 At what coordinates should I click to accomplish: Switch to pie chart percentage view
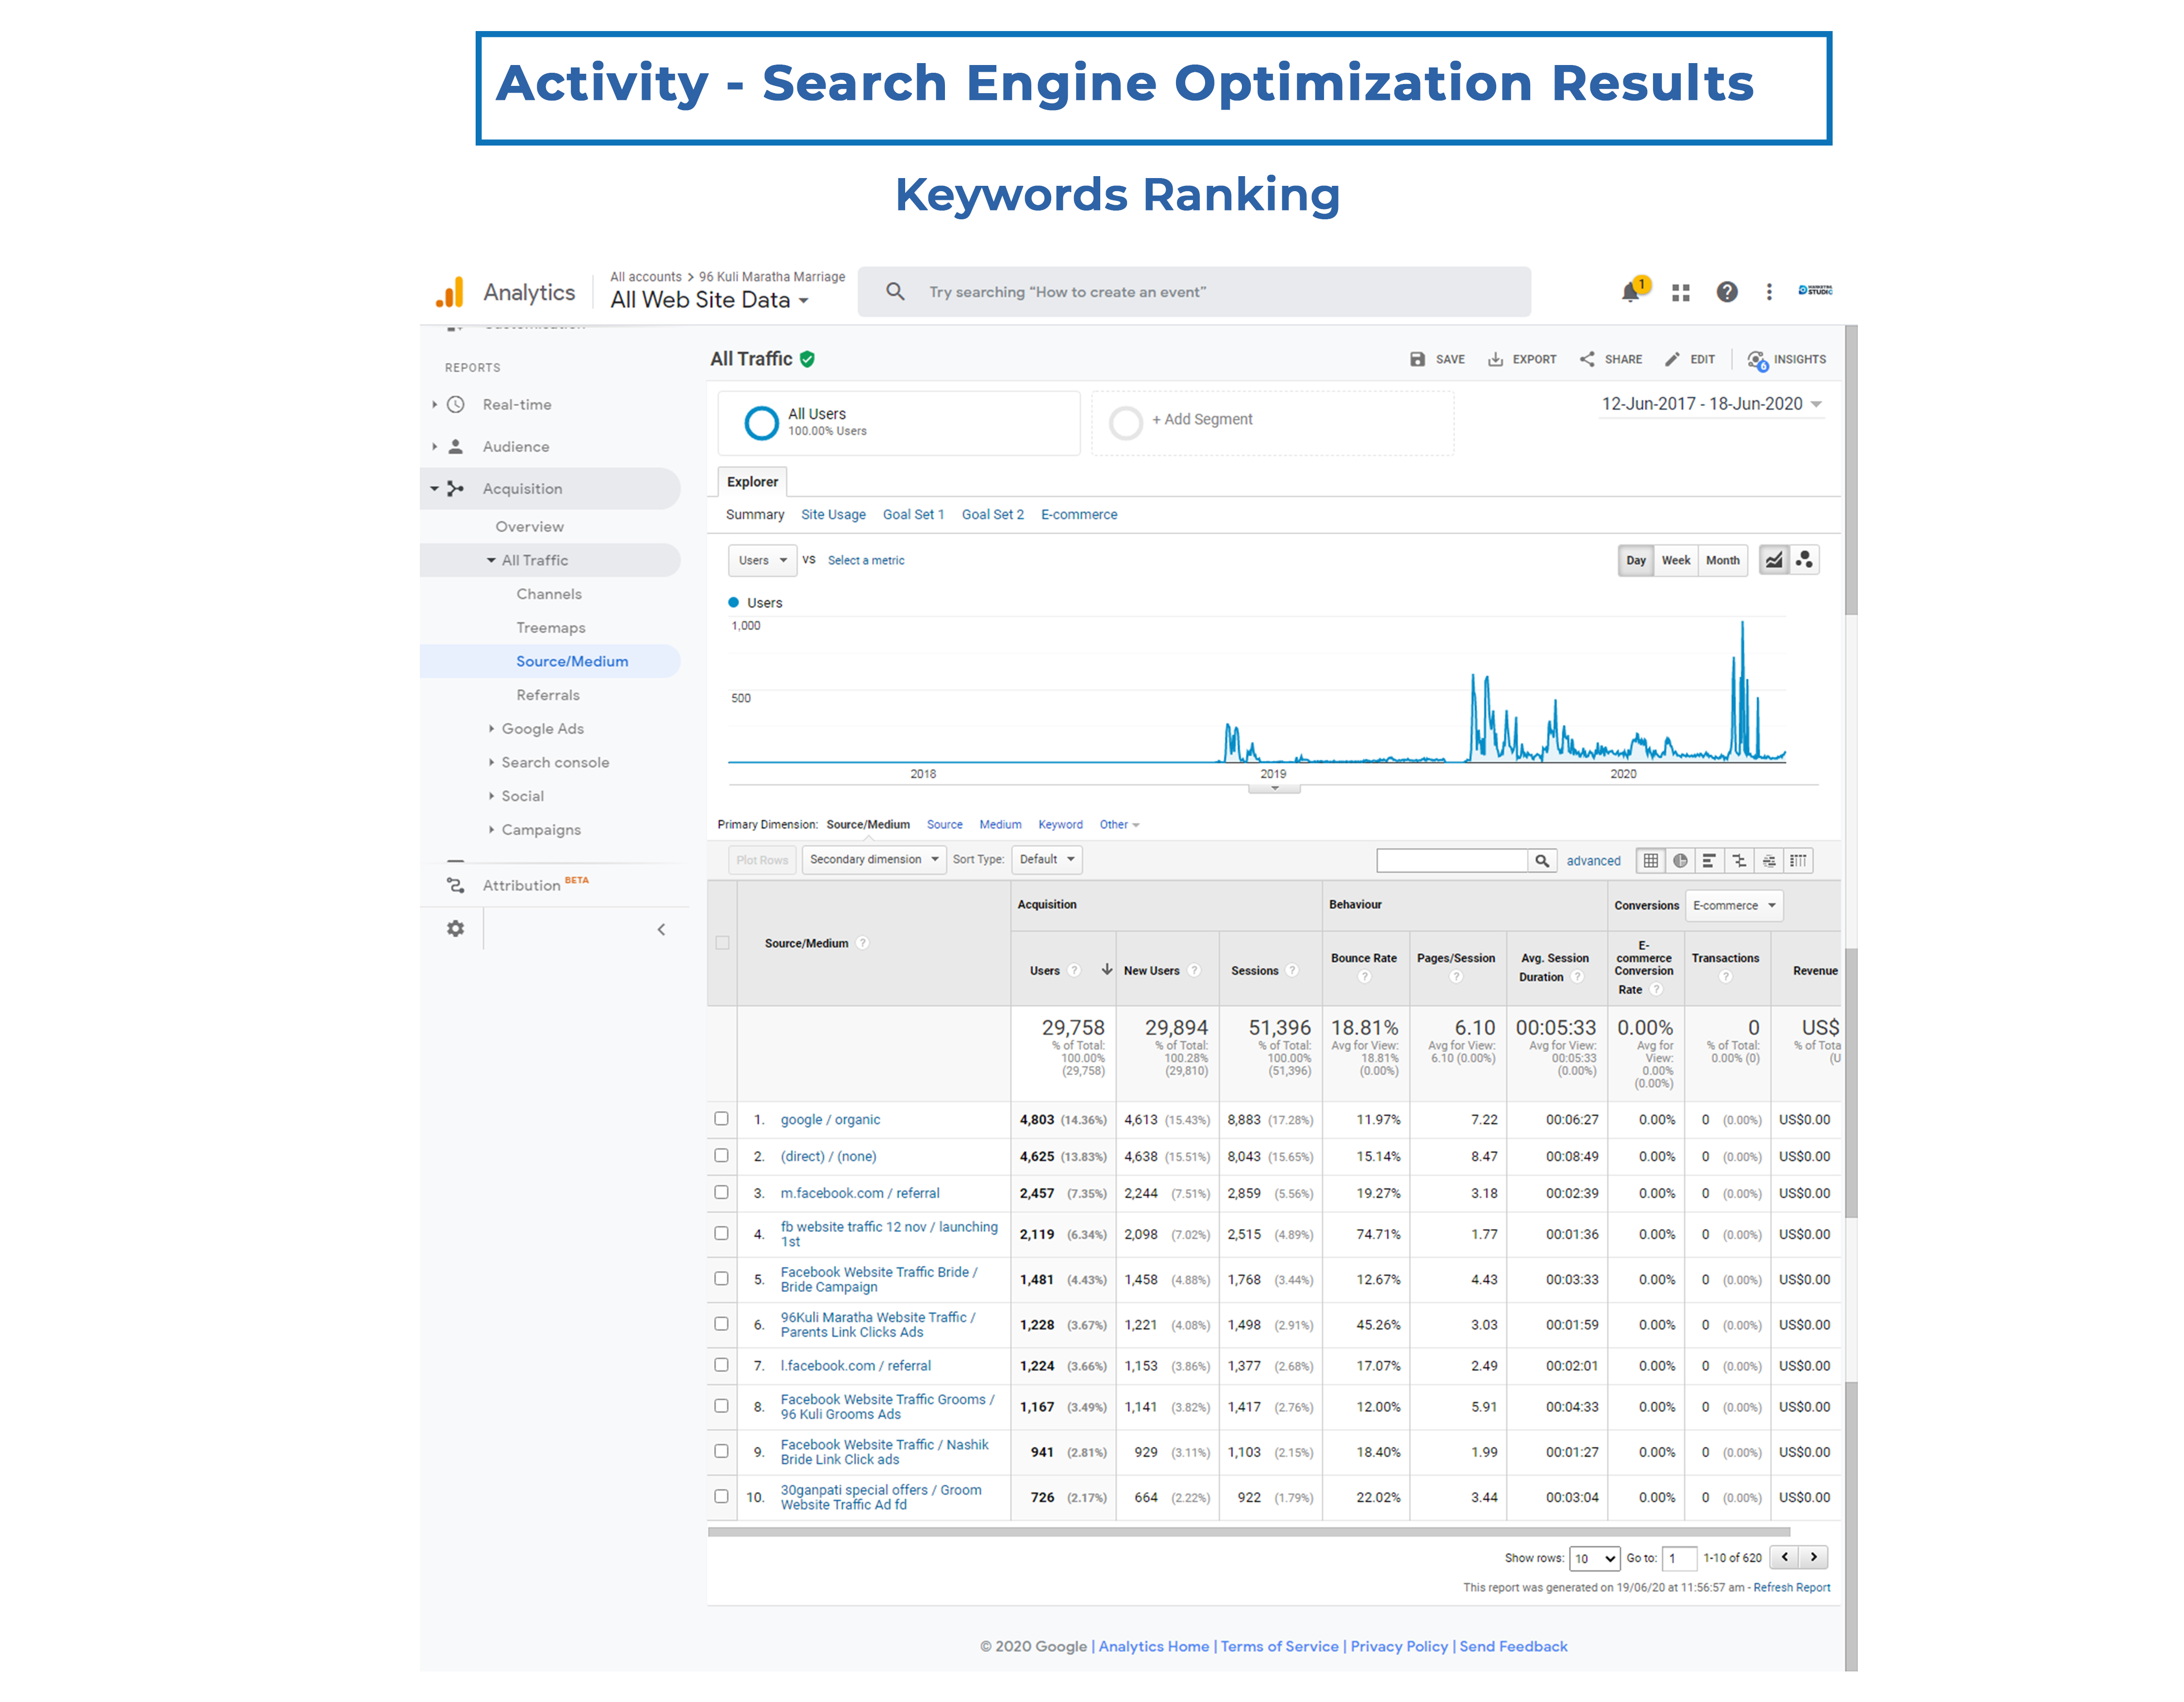1681,861
